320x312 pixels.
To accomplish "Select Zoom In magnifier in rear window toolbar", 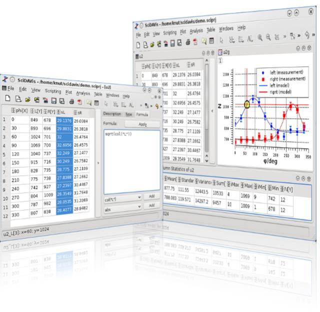I will pyautogui.click(x=259, y=38).
